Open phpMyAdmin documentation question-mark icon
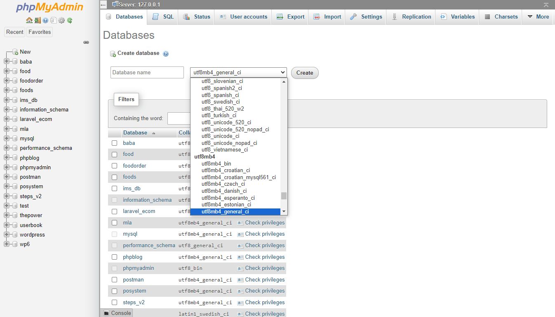Image resolution: width=555 pixels, height=317 pixels. tap(45, 20)
